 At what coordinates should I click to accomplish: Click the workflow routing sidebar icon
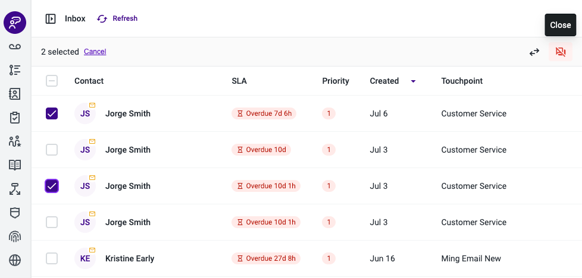tap(15, 189)
